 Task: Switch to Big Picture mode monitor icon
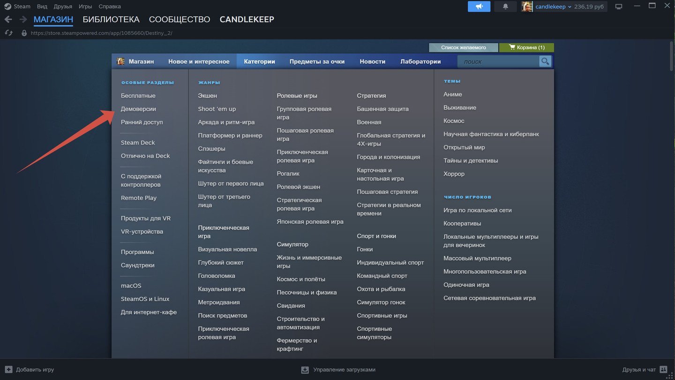(x=619, y=7)
